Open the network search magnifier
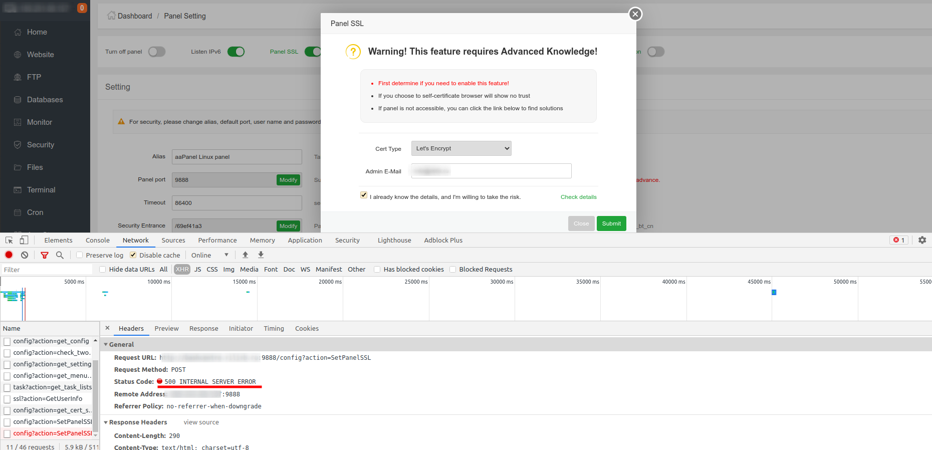The width and height of the screenshot is (932, 450). coord(60,255)
